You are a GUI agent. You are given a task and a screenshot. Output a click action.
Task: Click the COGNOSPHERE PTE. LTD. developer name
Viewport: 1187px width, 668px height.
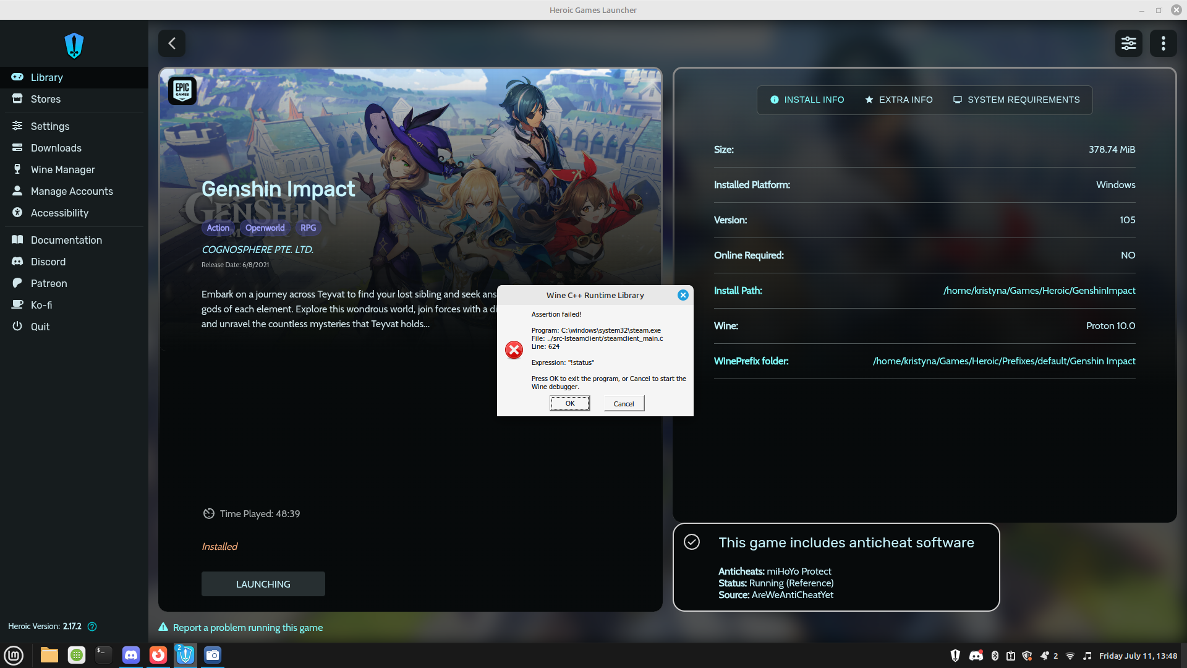[x=257, y=250]
